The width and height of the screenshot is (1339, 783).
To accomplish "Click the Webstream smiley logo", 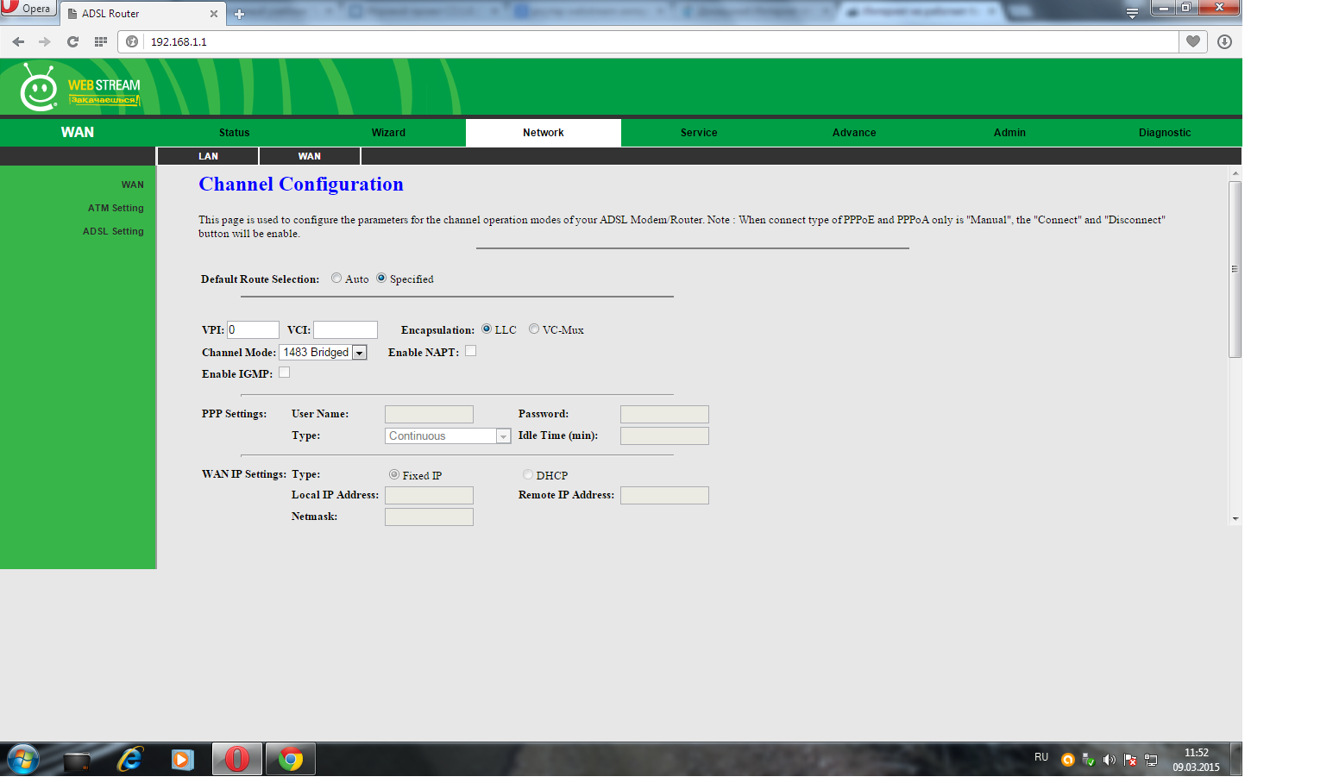I will coord(39,88).
